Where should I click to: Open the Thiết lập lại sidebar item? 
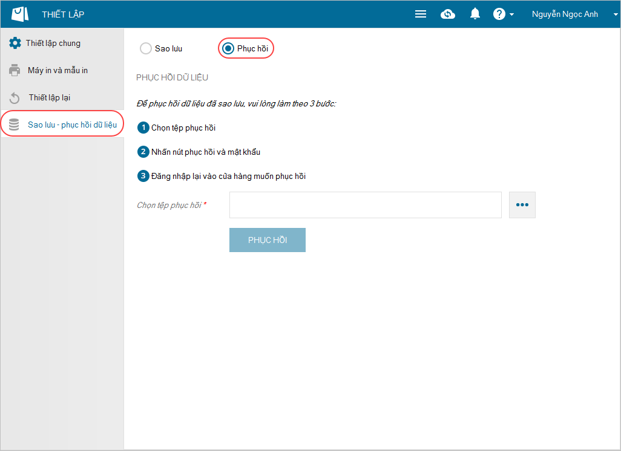50,98
